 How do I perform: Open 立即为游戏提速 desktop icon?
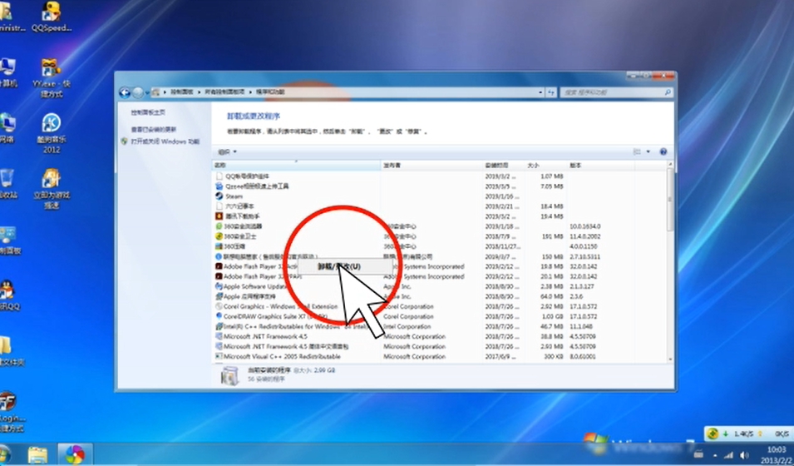tap(52, 189)
